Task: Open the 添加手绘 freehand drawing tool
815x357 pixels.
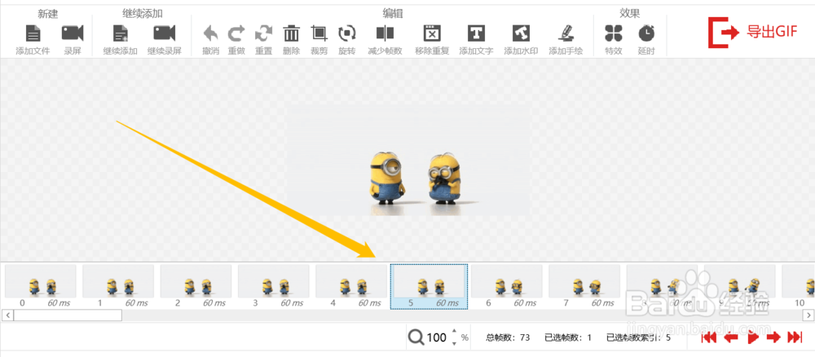Action: click(566, 33)
